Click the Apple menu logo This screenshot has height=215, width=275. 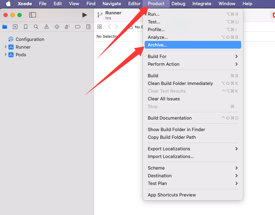[8, 4]
